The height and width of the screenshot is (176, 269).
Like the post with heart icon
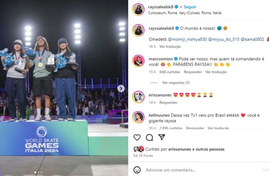coord(137,137)
